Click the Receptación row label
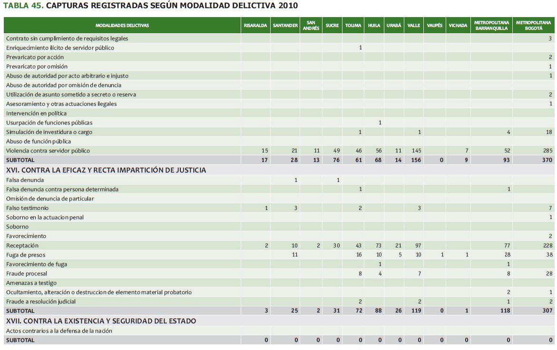 (x=22, y=246)
